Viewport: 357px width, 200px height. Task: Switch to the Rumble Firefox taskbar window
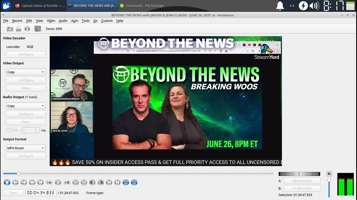[40, 6]
